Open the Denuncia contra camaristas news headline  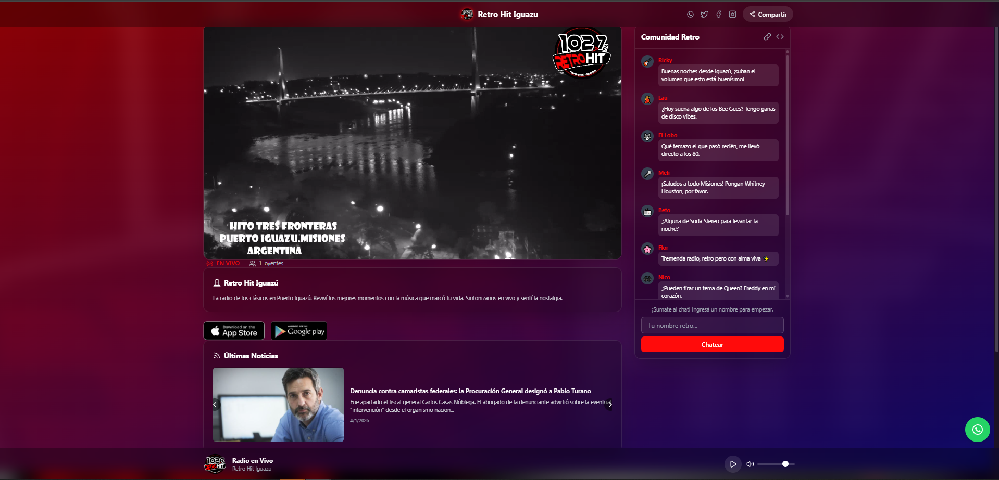coord(470,391)
